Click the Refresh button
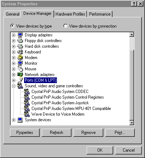 (x=57, y=133)
